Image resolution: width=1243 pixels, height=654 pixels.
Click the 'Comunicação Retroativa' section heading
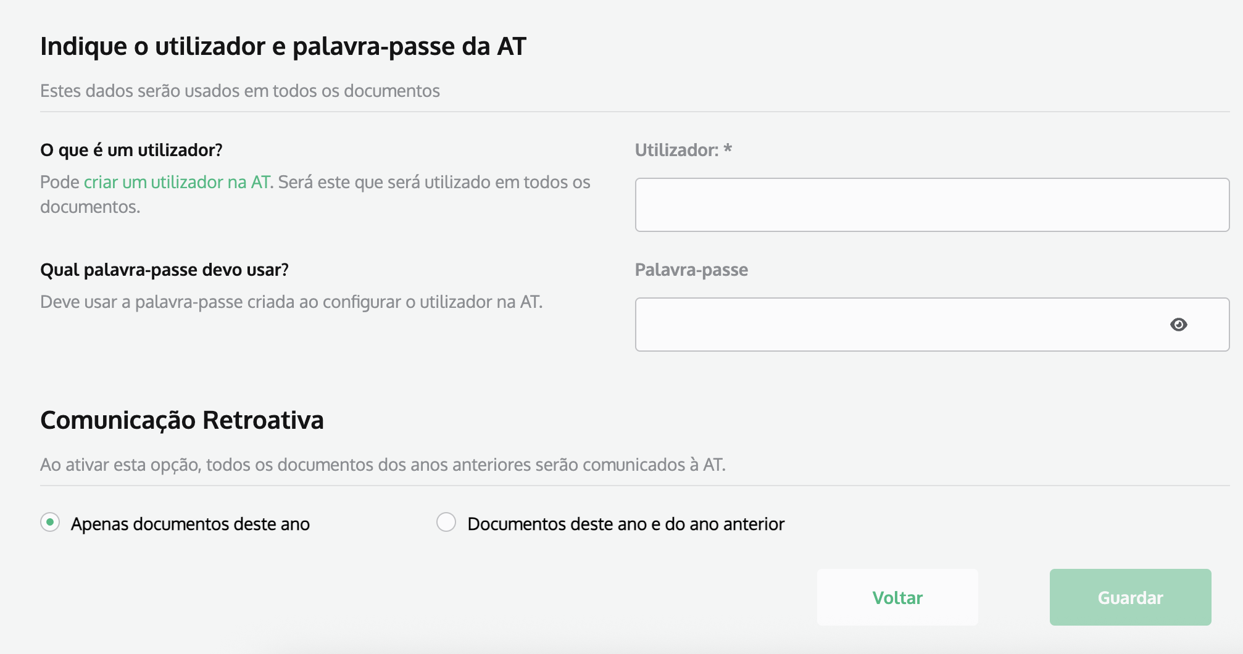182,420
